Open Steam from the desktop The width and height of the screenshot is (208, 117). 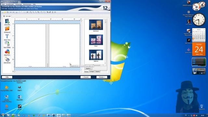click(19, 107)
